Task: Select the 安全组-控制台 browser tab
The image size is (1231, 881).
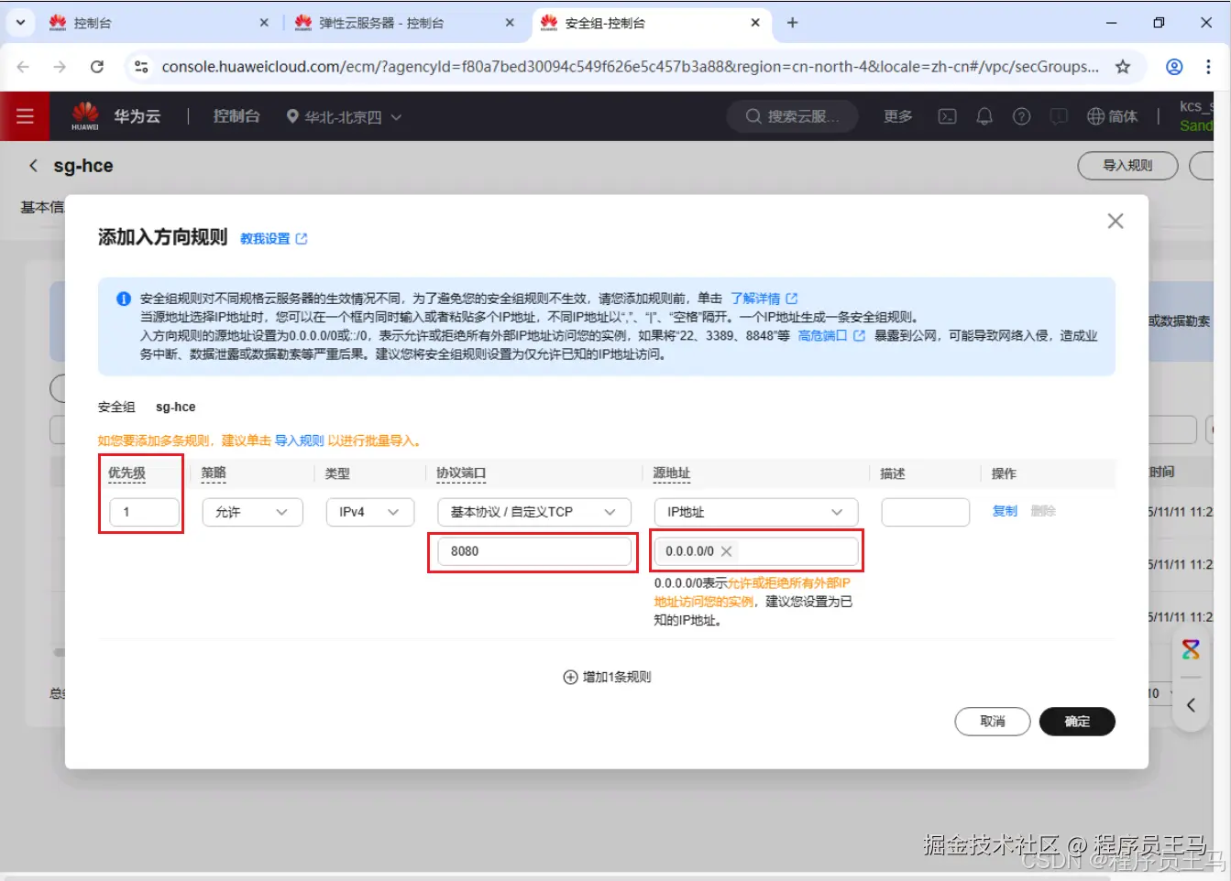Action: click(x=651, y=23)
